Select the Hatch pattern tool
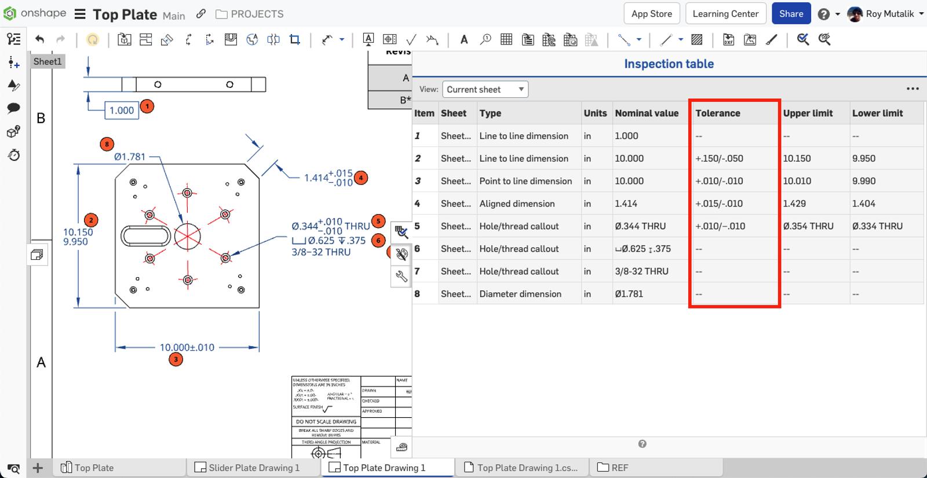The height and width of the screenshot is (478, 927). (697, 39)
